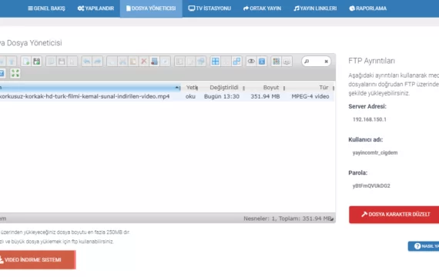Click the green fullscreen arrows icon
Screen dimensions: 439x277
tap(15, 73)
